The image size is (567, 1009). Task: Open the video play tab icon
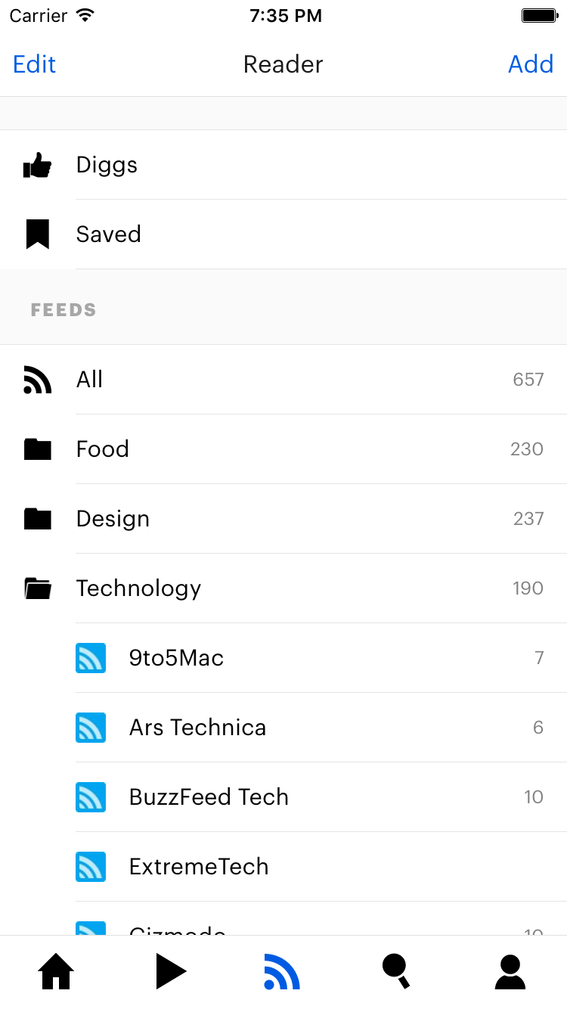tap(170, 972)
